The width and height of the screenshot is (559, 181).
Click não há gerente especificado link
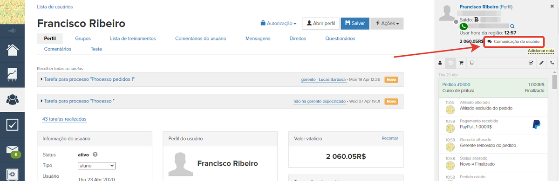coord(320,101)
